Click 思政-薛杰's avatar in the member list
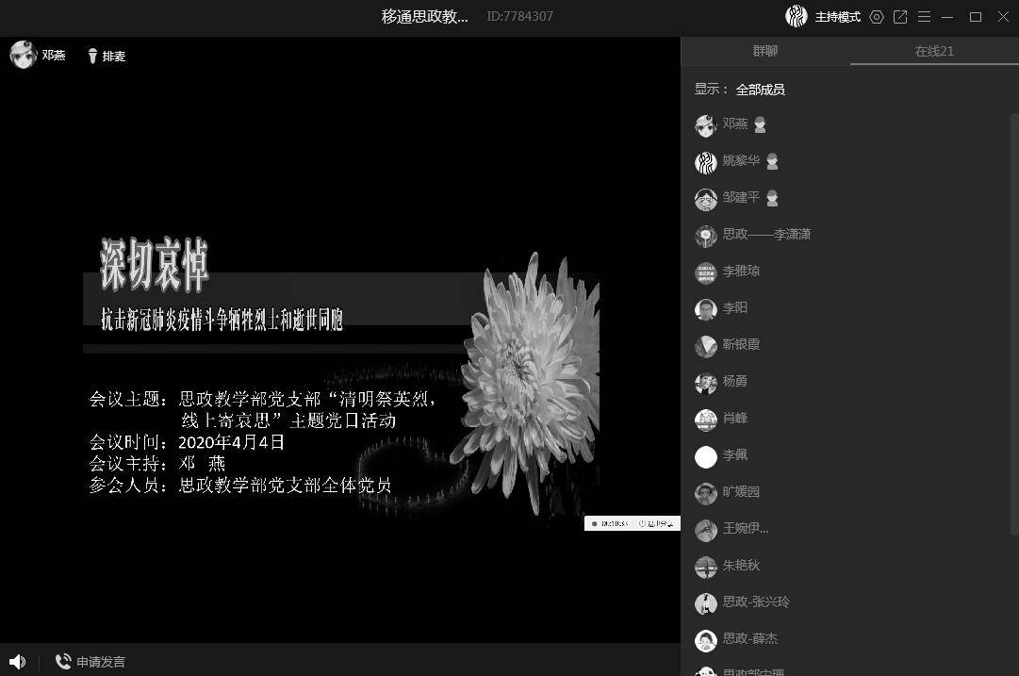 [706, 641]
